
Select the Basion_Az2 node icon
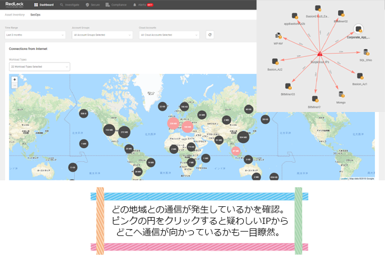[x=275, y=61]
